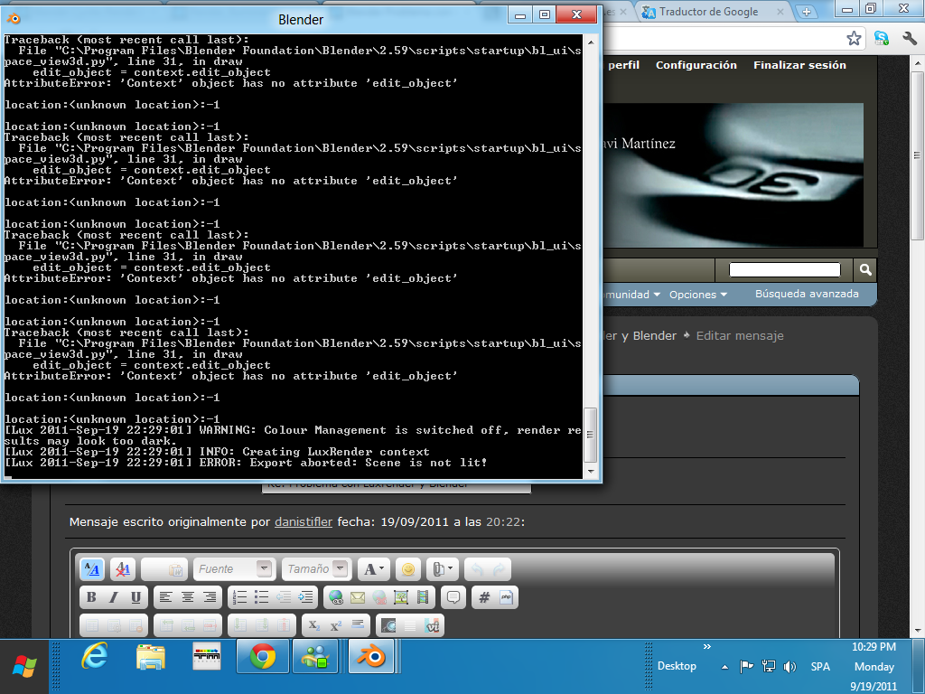The image size is (925, 694).
Task: Open Chrome wrench settings menu
Action: click(909, 38)
